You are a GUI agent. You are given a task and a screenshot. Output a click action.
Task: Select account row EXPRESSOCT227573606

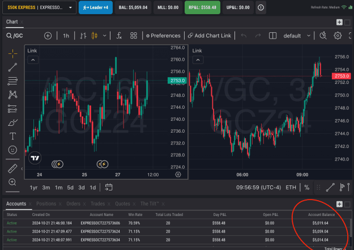click(176, 223)
